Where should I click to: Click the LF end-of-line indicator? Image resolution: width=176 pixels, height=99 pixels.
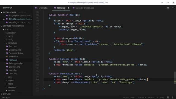157,98
